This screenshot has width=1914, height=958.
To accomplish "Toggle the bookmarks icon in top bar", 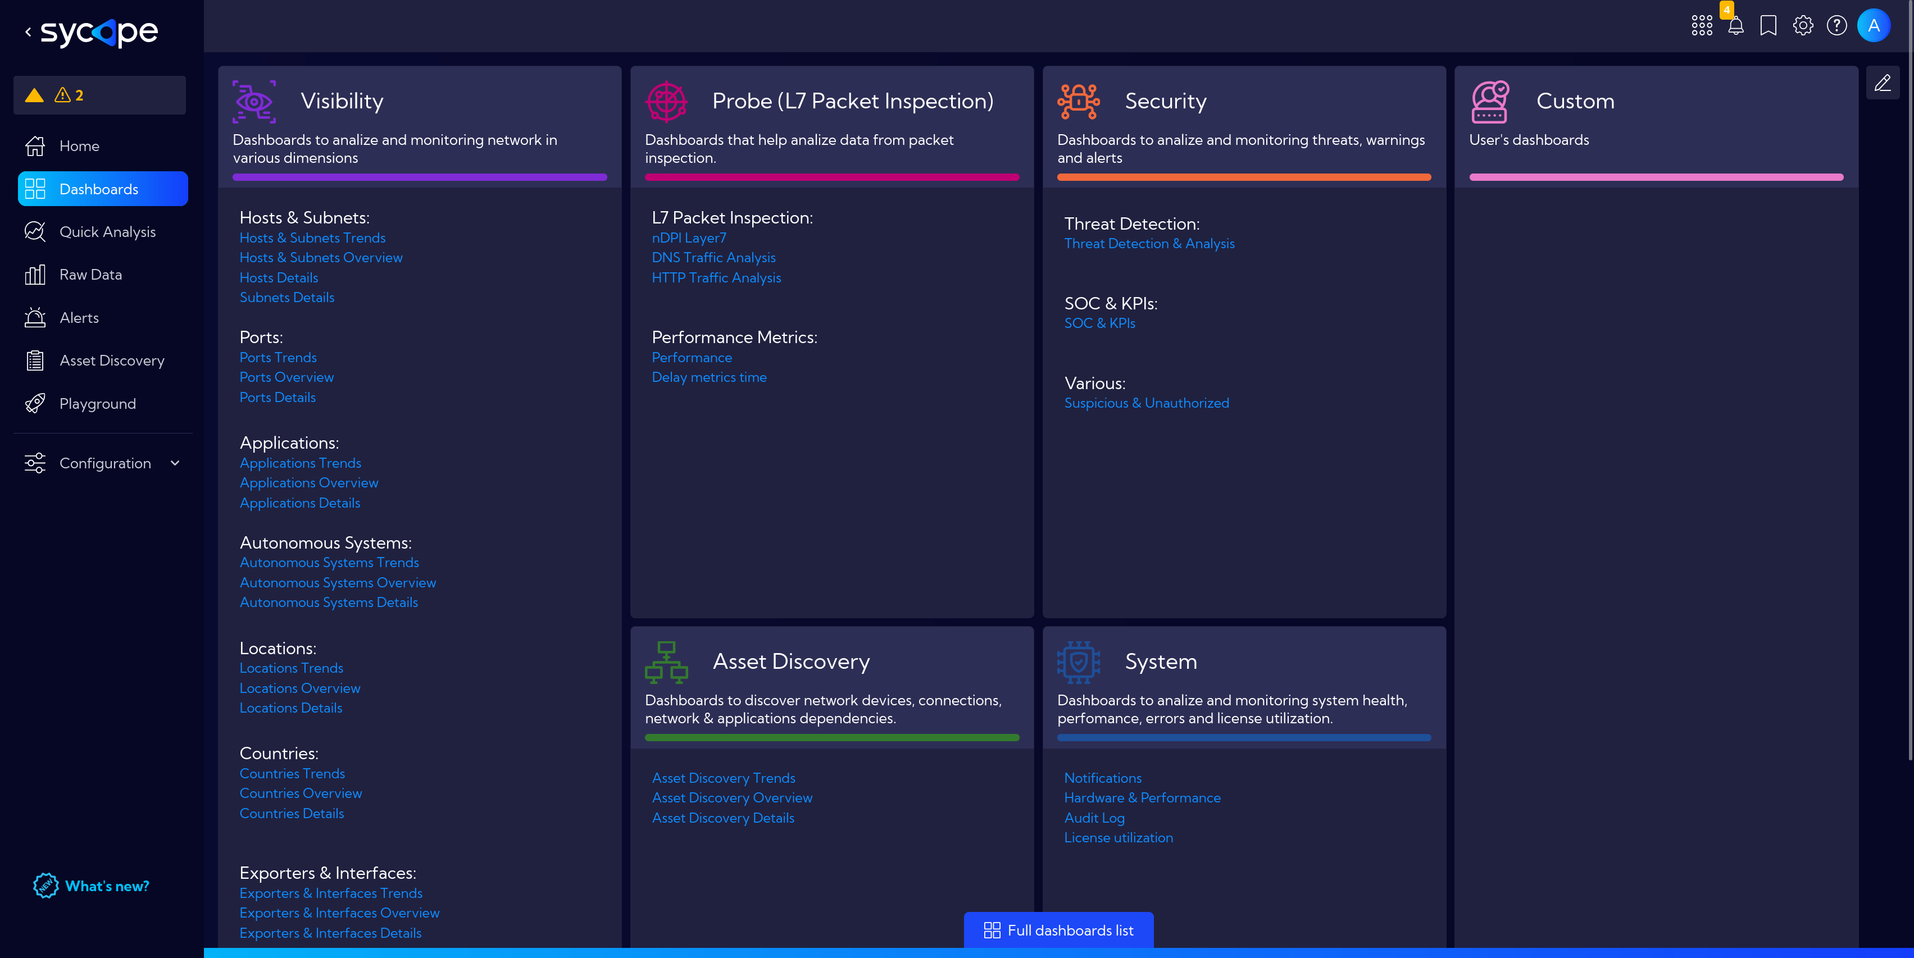I will click(x=1770, y=25).
